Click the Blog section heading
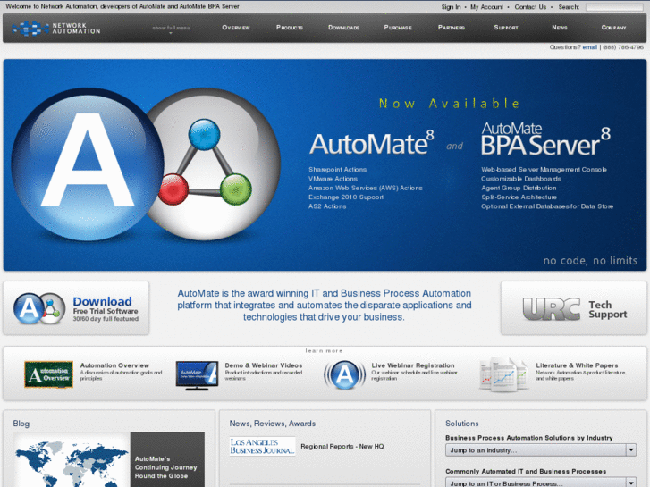Screen dimensions: 650x487 [21, 424]
